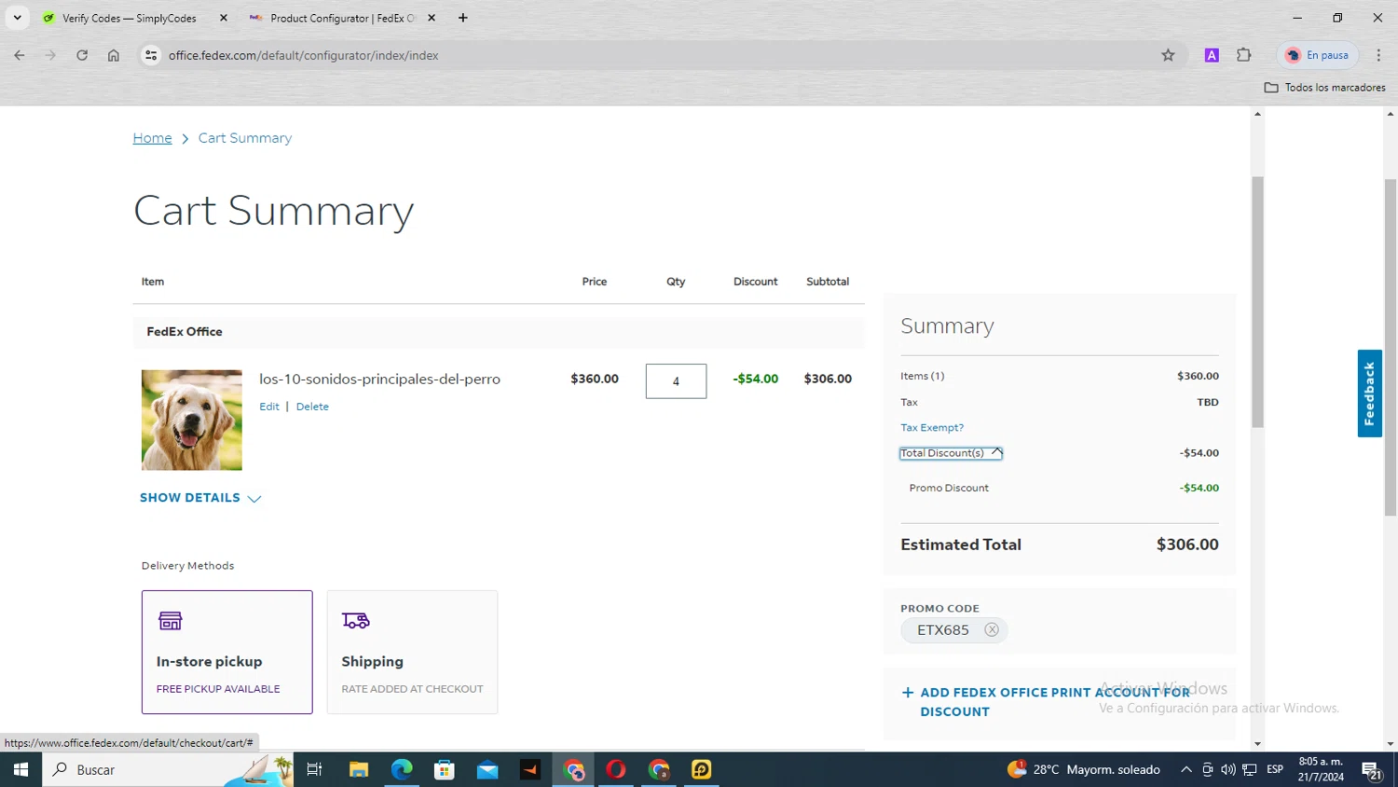
Task: Click the store icon in pickup card
Action: pyautogui.click(x=171, y=621)
